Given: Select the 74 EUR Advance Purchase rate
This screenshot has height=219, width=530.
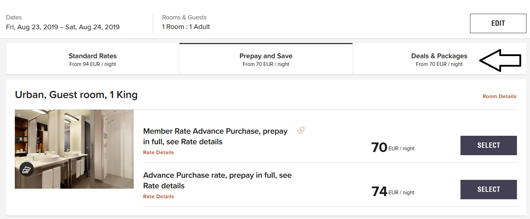Looking at the screenshot, I should [x=488, y=189].
